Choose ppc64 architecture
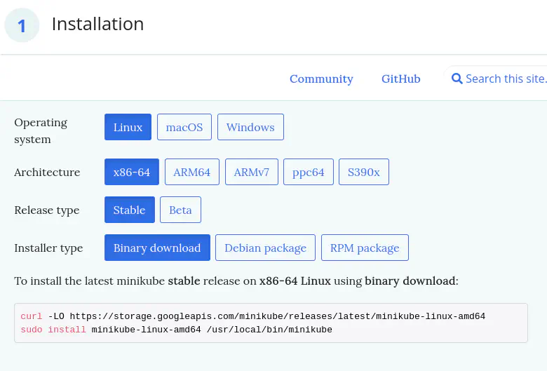This screenshot has height=371, width=547. (309, 172)
